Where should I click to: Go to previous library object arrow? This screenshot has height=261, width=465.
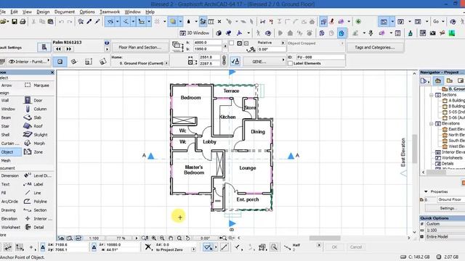[x=58, y=49]
